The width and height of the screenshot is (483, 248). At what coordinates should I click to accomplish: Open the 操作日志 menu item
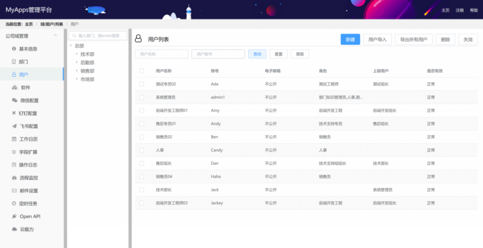click(x=28, y=165)
